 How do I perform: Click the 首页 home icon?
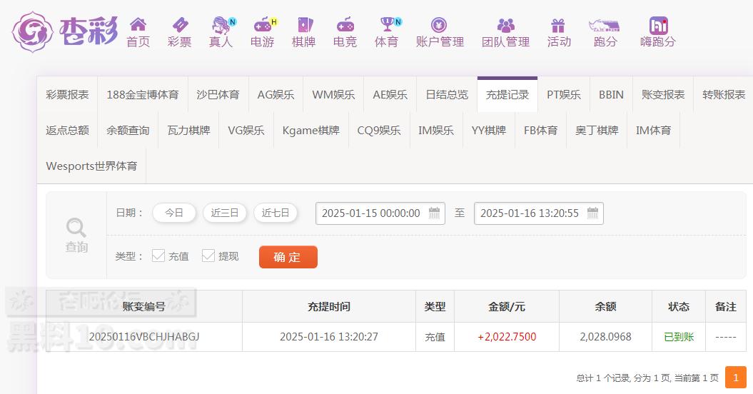[138, 25]
